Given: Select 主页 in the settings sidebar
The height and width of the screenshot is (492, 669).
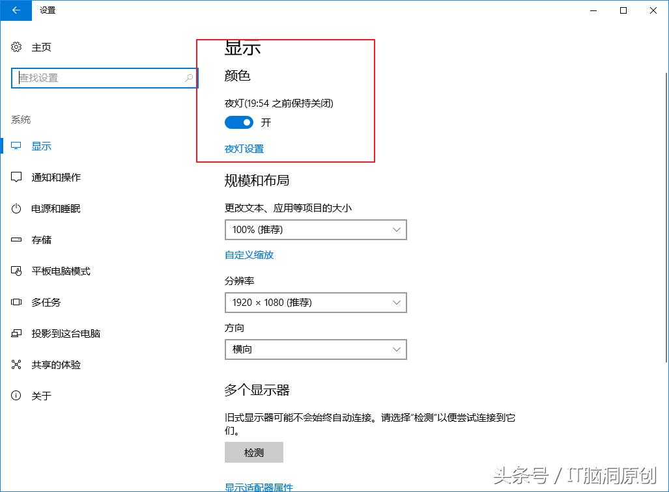Looking at the screenshot, I should [40, 47].
